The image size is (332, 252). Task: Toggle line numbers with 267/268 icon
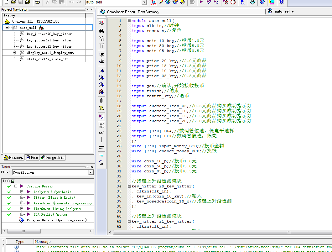(x=101, y=125)
